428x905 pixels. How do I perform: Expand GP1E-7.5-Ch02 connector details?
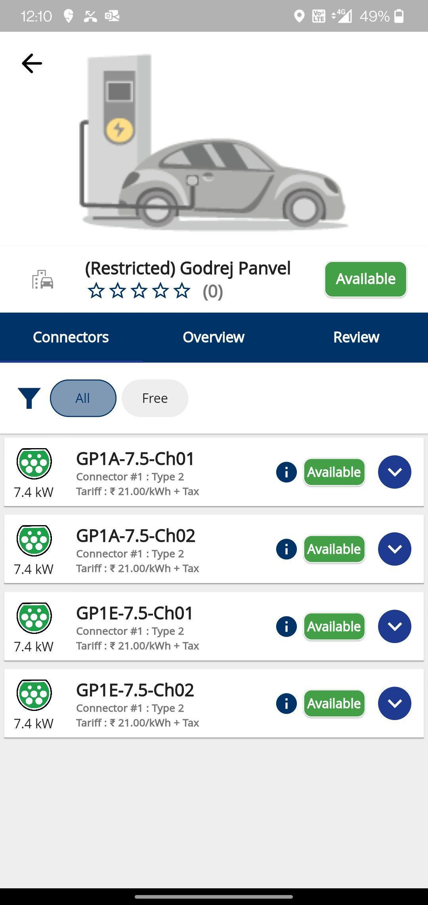(394, 703)
